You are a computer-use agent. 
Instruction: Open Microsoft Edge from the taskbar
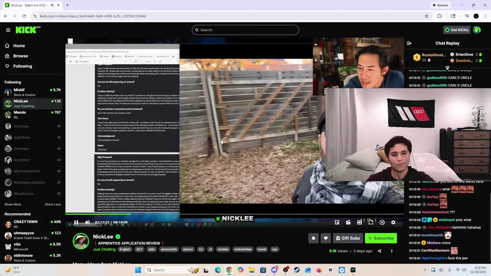pyautogui.click(x=218, y=270)
